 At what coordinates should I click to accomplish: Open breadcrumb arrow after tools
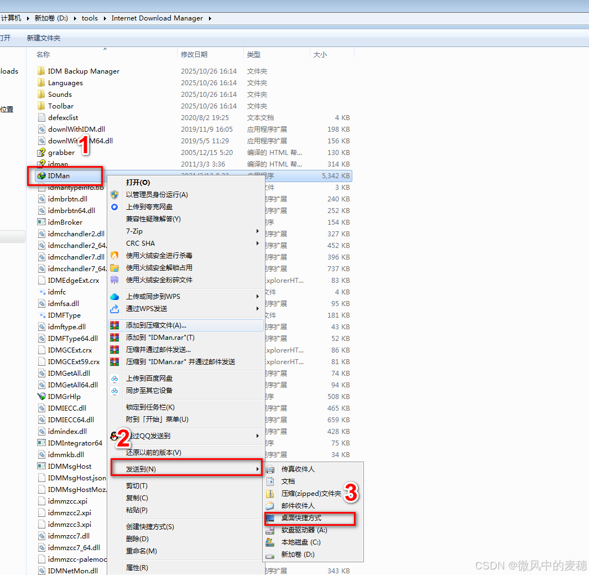(105, 18)
